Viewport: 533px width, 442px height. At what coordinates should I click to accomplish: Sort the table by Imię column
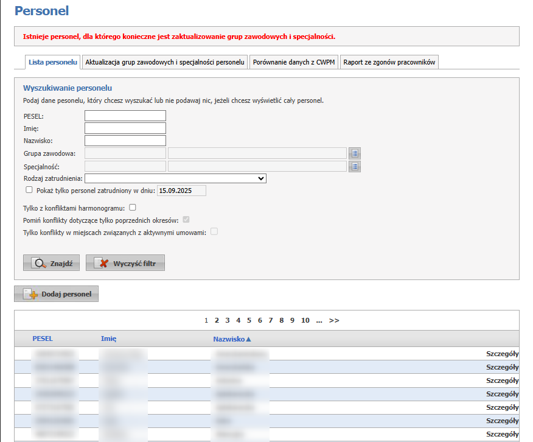(x=108, y=339)
